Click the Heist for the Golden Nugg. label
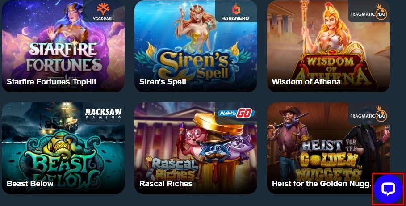This screenshot has height=206, width=406. click(322, 184)
